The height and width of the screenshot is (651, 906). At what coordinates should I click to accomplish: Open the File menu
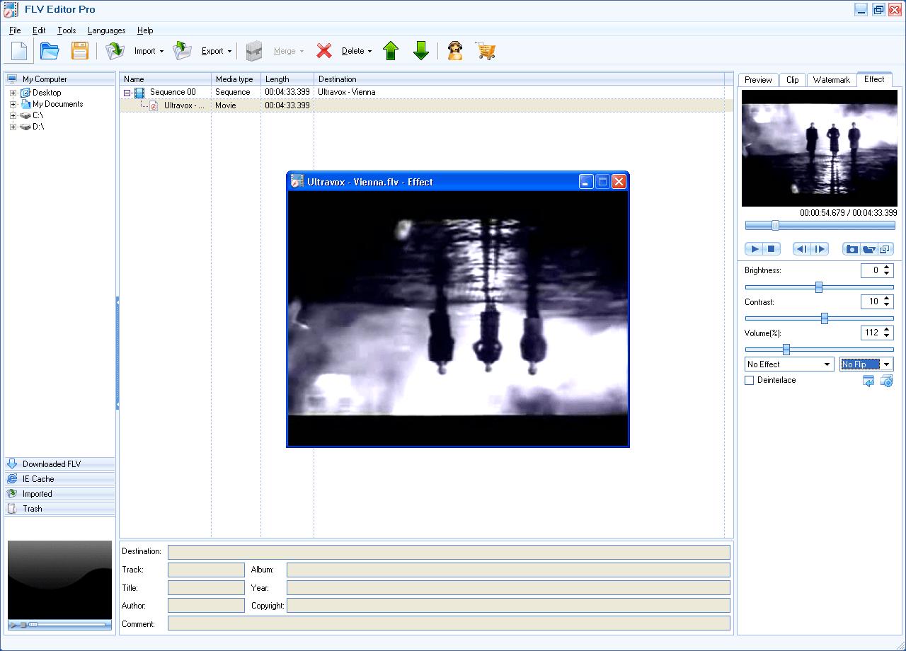click(x=15, y=30)
